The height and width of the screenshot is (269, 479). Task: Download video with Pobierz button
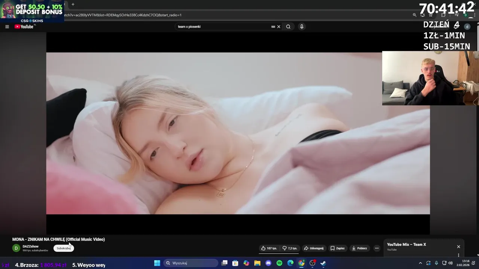(x=359, y=248)
